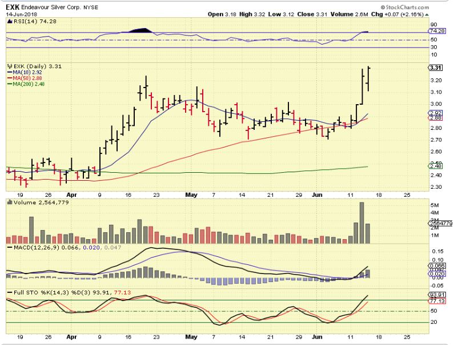
Task: Click the 2.70 price axis label
Action: 436,140
